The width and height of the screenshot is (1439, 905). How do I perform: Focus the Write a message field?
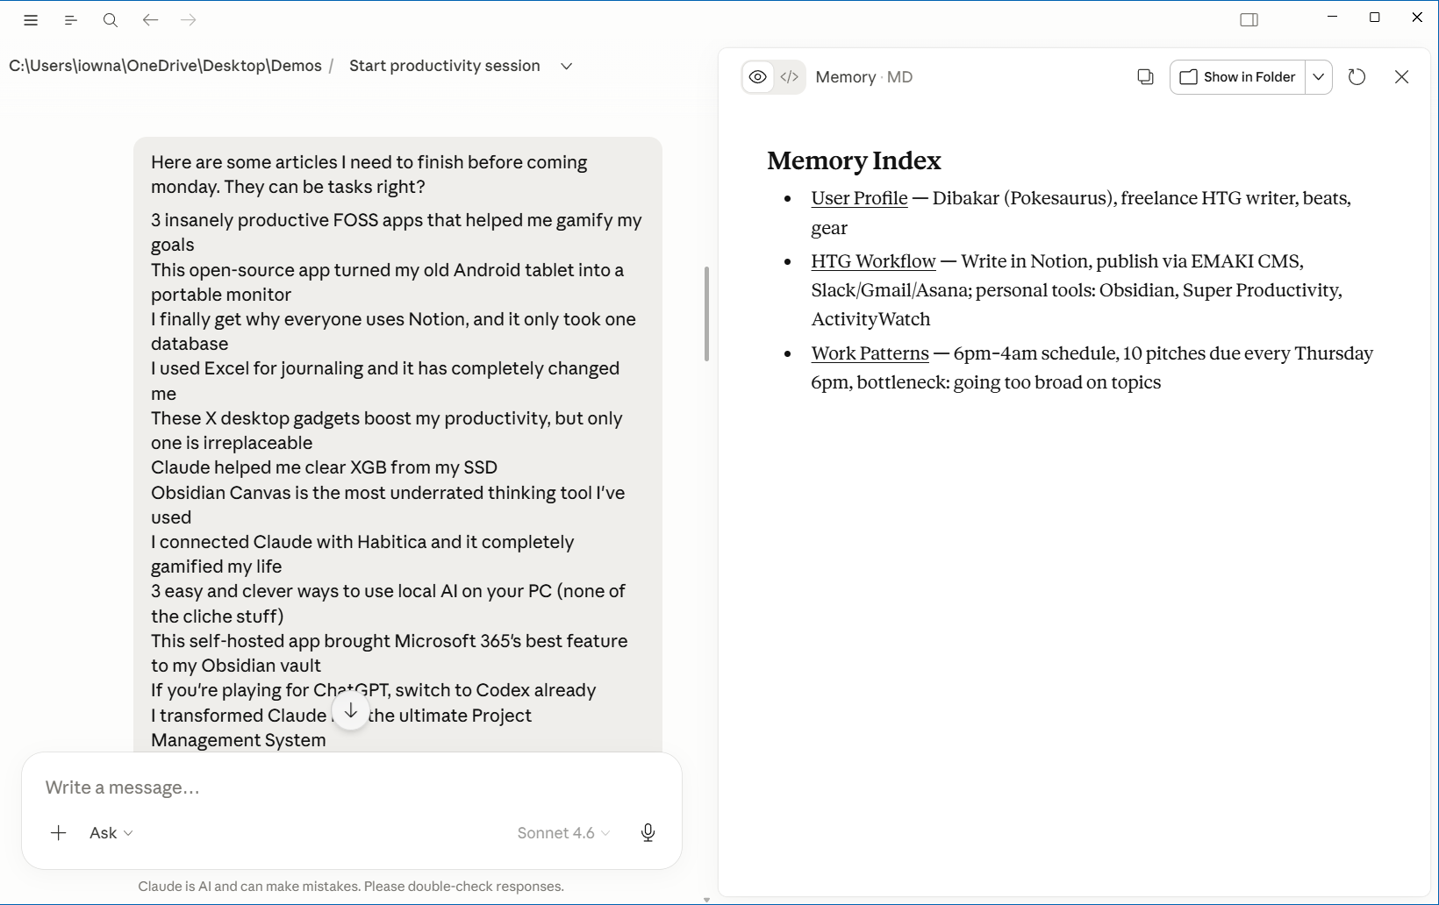click(x=351, y=787)
